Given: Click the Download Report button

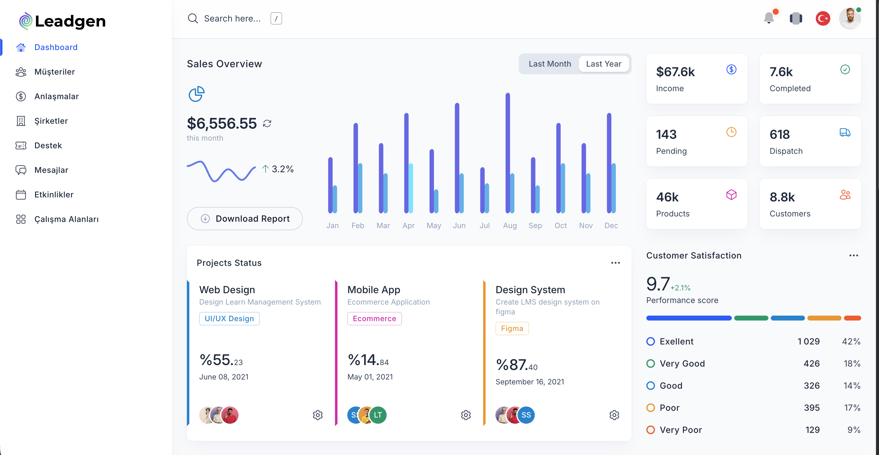Looking at the screenshot, I should [244, 219].
